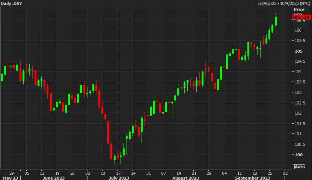
Task: Click the 103.5 price axis label
Action: pyautogui.click(x=300, y=82)
